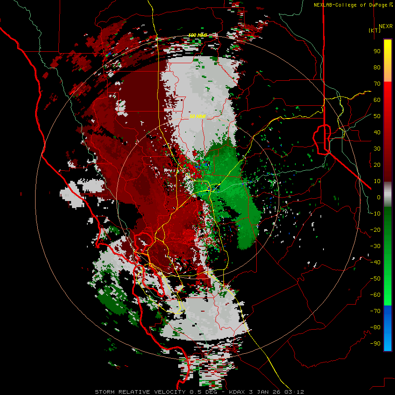Viewport: 395px width, 395px height.
Task: Select the 90 value on velocity scale
Action: tap(377, 51)
